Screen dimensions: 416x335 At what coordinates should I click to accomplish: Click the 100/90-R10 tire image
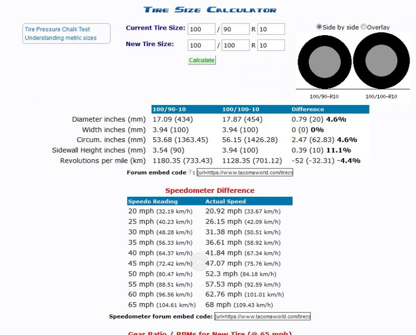(324, 62)
